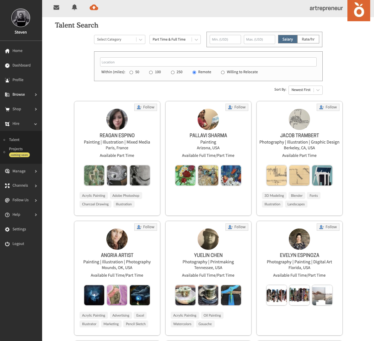Image resolution: width=374 pixels, height=341 pixels.
Task: Click the Min. (USD) input field
Action: [225, 39]
